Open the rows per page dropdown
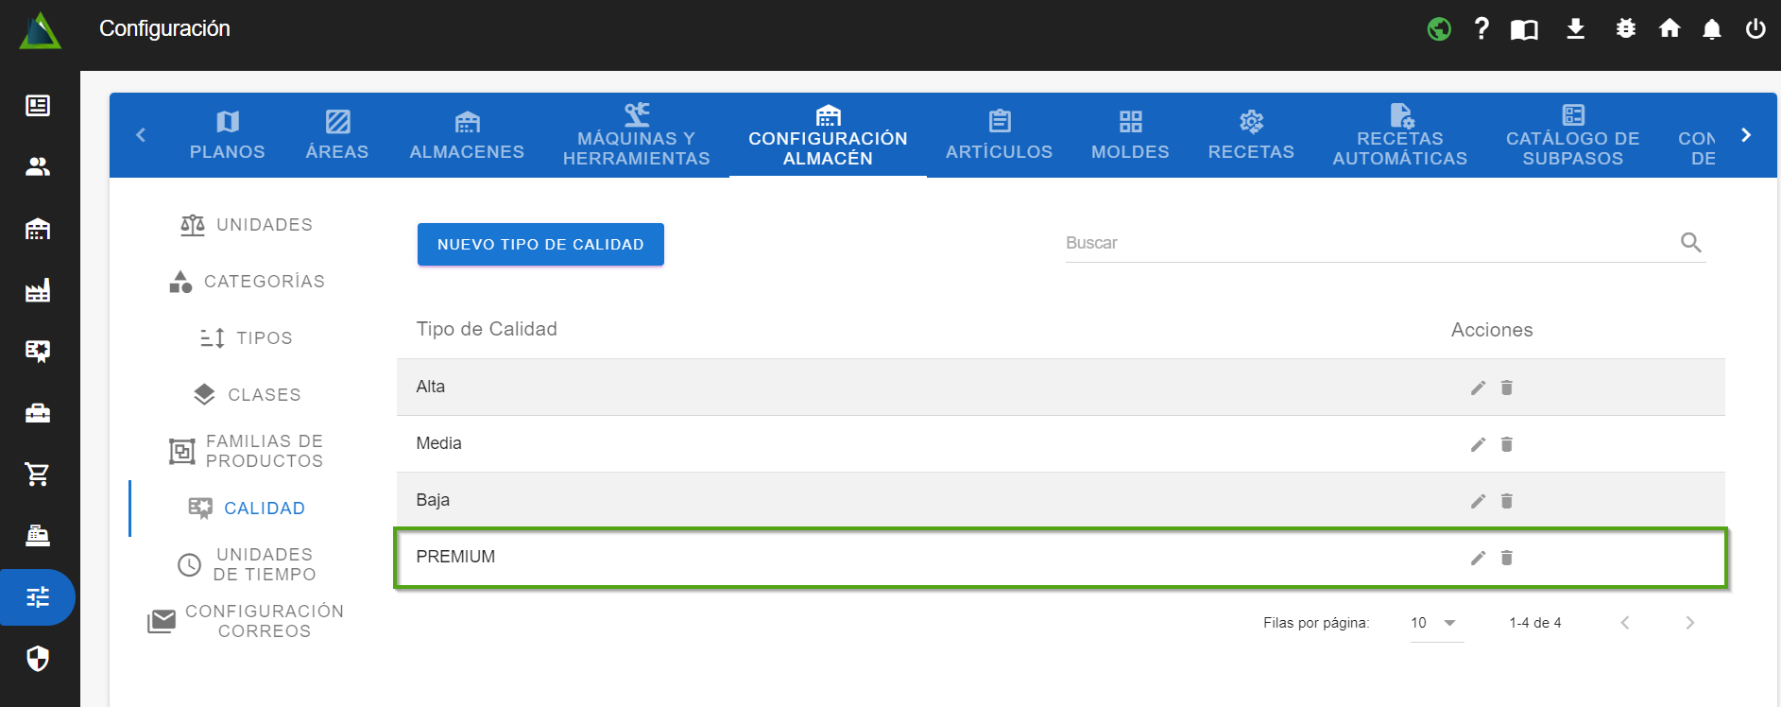The width and height of the screenshot is (1781, 707). pyautogui.click(x=1435, y=623)
